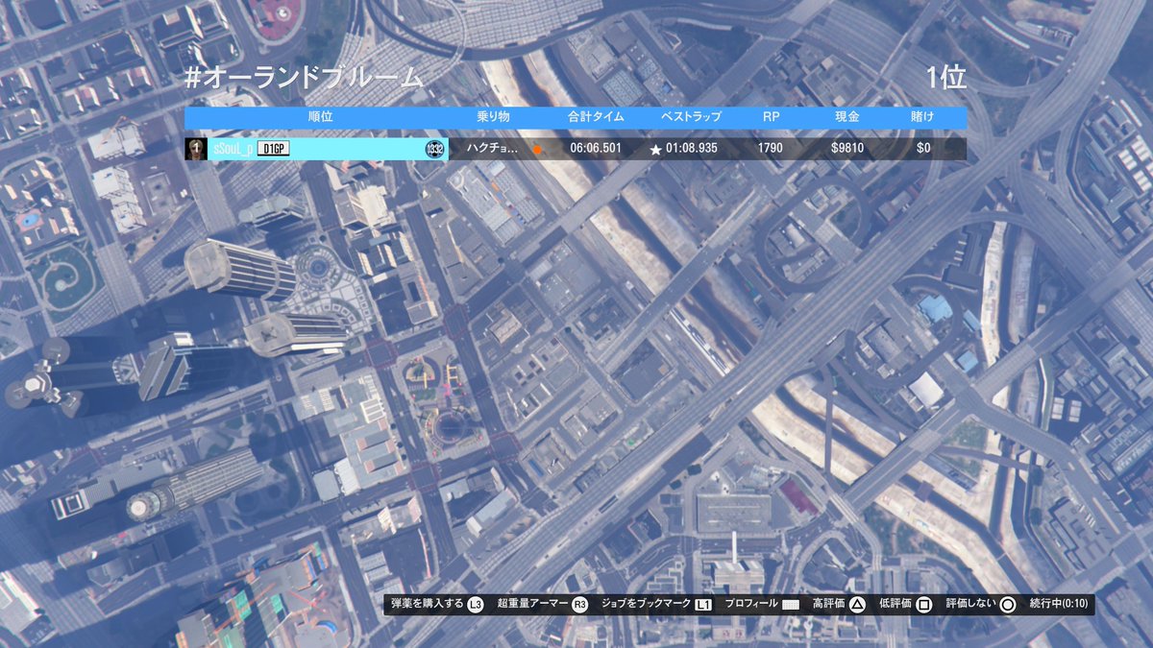
Task: Click the 弾薬を購入する label
Action: click(427, 605)
